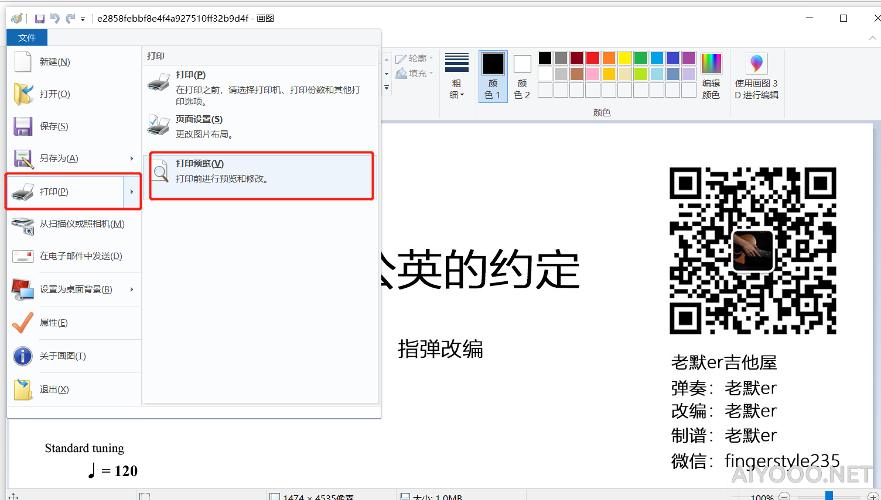
Task: Open 属性(E) properties entry
Action: tap(74, 323)
